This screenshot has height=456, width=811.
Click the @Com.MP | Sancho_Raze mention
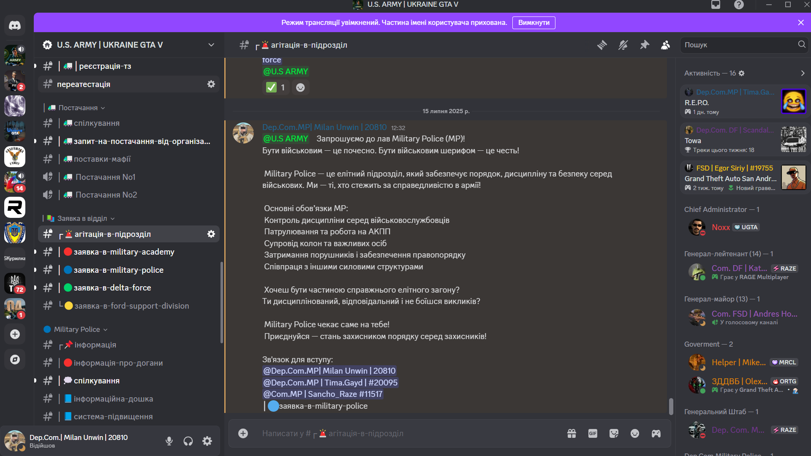[323, 394]
